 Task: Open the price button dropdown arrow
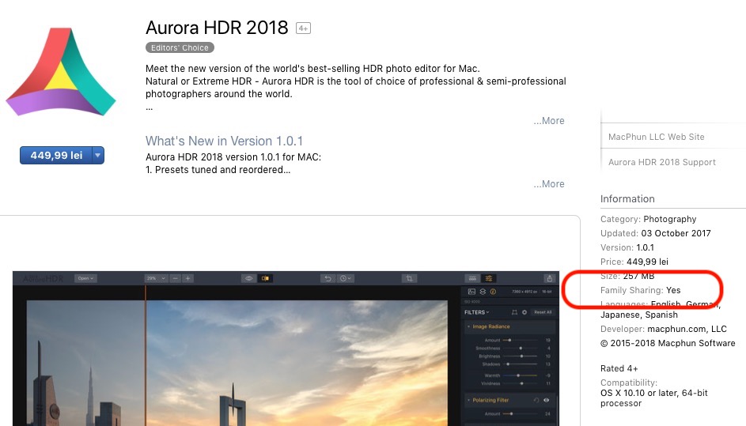click(x=98, y=156)
